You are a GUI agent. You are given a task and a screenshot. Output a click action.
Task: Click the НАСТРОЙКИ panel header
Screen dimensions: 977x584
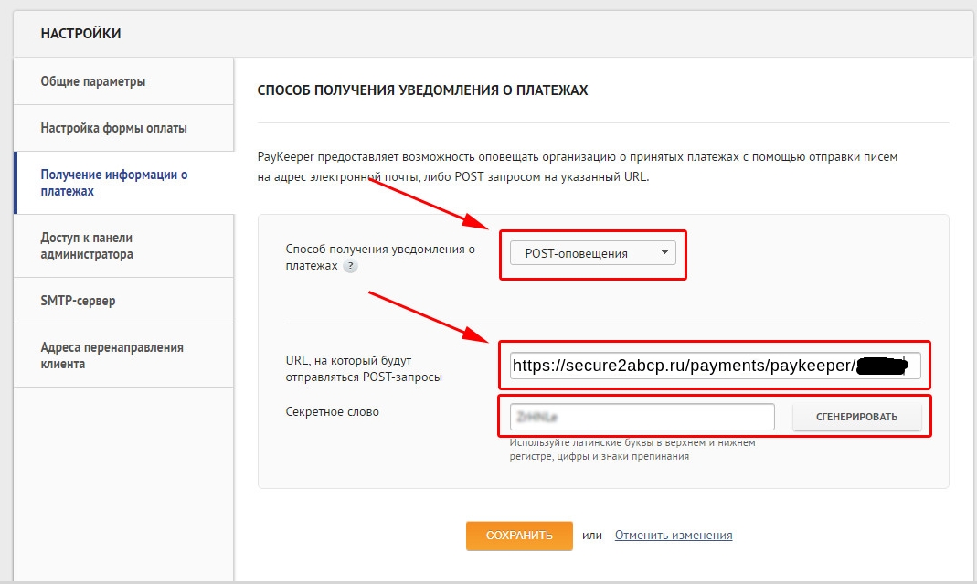pyautogui.click(x=81, y=34)
